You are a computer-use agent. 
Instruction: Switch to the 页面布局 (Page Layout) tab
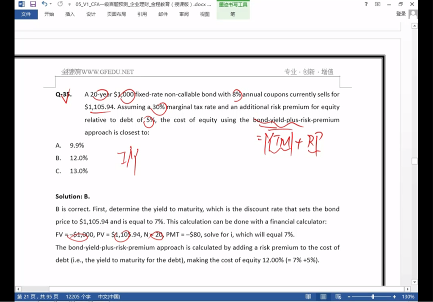[x=116, y=14]
